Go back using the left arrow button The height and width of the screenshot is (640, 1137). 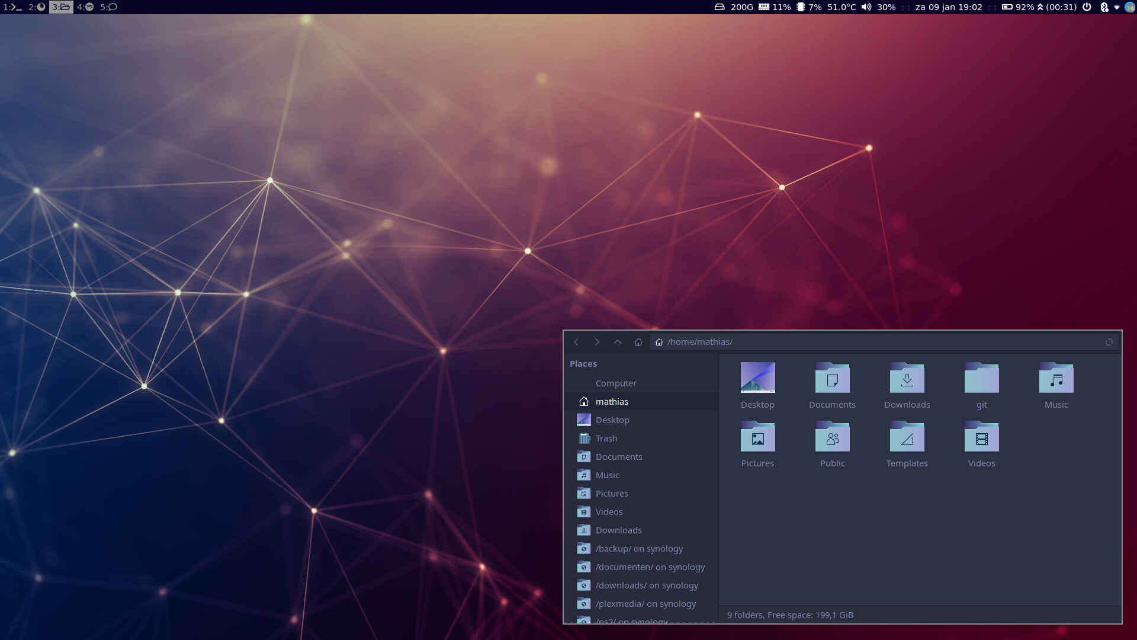576,342
